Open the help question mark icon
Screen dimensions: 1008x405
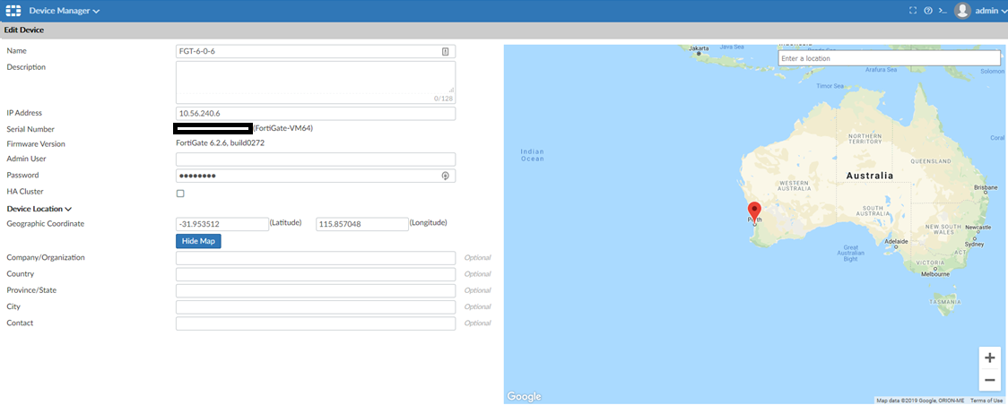pyautogui.click(x=927, y=11)
